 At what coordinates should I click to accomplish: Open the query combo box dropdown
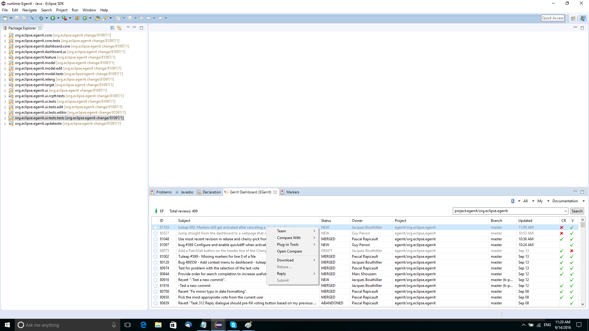coord(566,211)
